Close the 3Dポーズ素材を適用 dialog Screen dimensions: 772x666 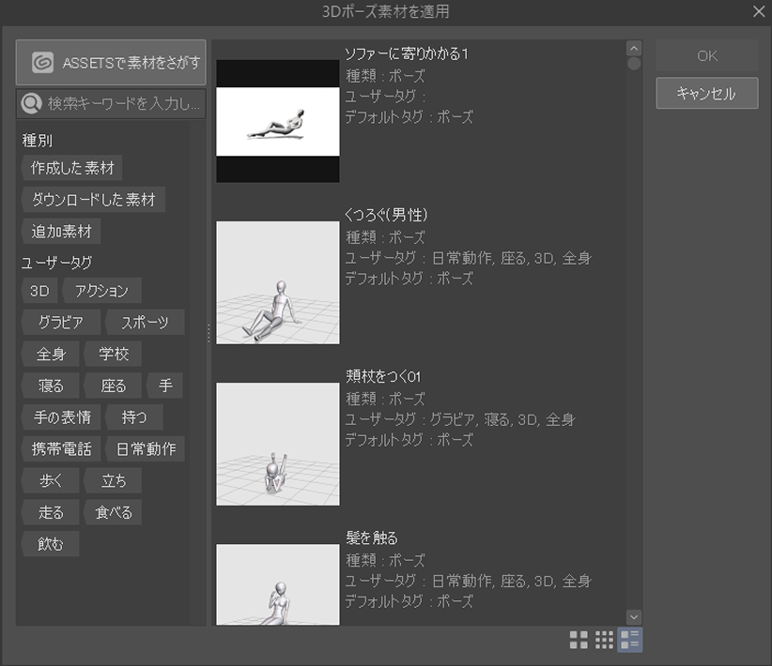coord(759,11)
